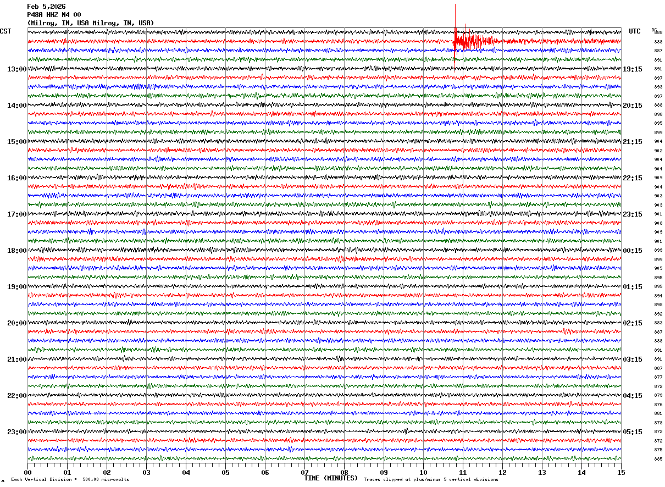Click the date text 'Feb 5,2026'

coord(46,7)
